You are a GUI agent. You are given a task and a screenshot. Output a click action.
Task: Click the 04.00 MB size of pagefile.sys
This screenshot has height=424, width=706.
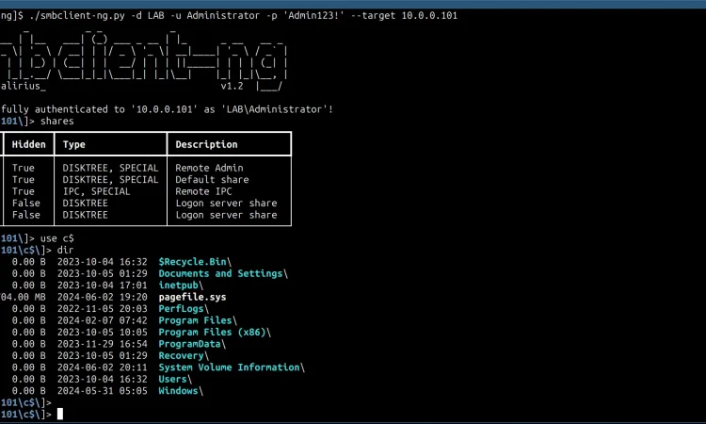point(23,297)
